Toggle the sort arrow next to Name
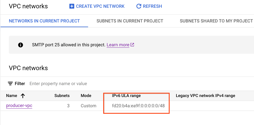Screen dimensions: 254x125 (x=23, y=96)
